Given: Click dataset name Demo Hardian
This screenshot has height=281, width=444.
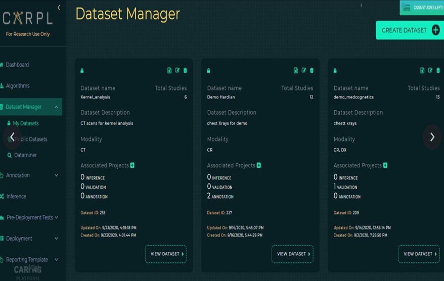Looking at the screenshot, I should [x=221, y=97].
